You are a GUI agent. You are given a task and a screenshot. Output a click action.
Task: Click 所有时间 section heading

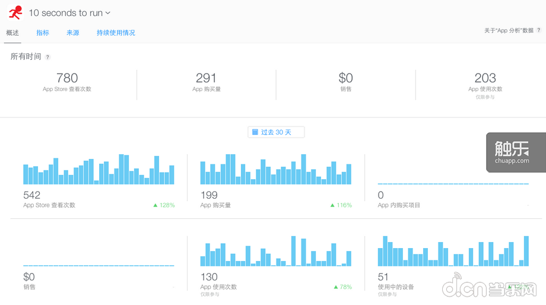pos(26,56)
